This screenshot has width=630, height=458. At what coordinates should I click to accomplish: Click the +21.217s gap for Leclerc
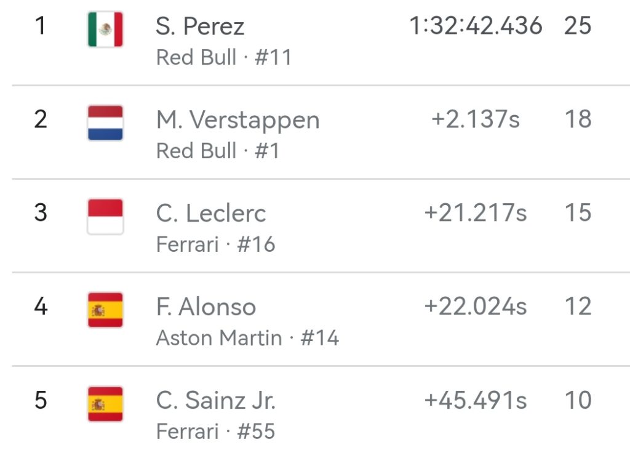tap(476, 213)
